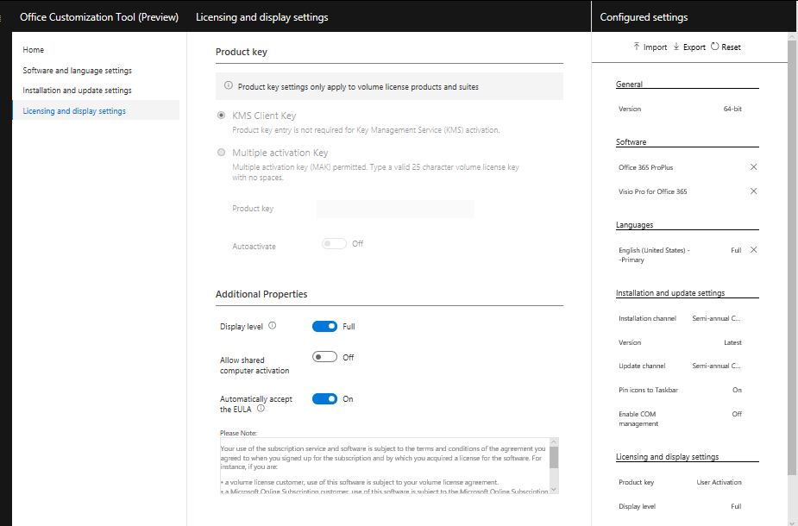The width and height of the screenshot is (798, 526).
Task: Click the Languages section heading
Action: [x=635, y=225]
